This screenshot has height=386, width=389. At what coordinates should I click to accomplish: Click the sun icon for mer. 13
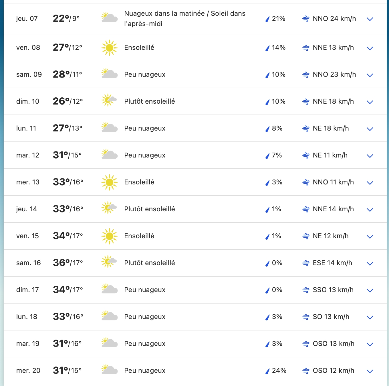click(110, 182)
